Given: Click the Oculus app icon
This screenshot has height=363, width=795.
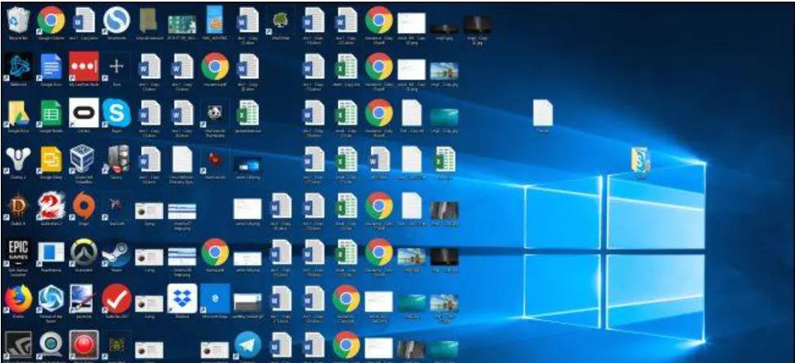Looking at the screenshot, I should (x=83, y=112).
